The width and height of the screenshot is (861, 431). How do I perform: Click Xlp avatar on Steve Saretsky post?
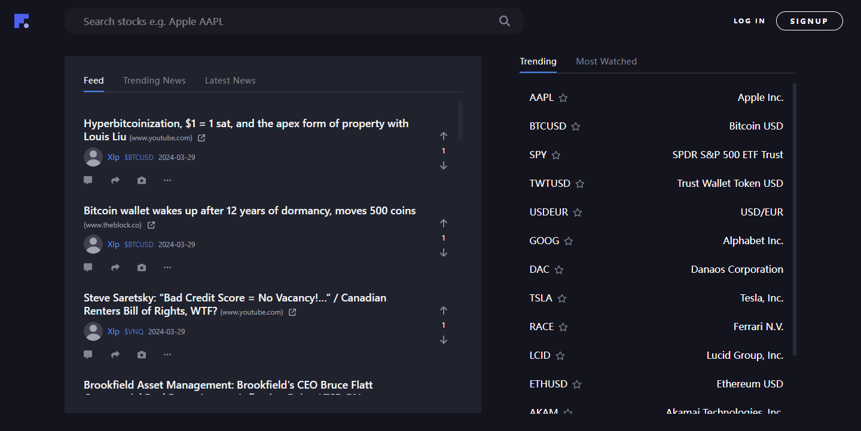tap(93, 331)
